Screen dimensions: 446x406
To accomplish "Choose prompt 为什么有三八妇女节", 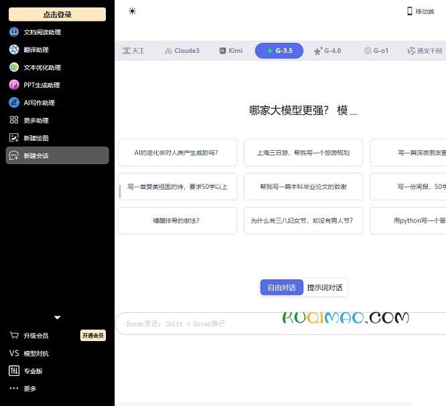I will [x=303, y=220].
